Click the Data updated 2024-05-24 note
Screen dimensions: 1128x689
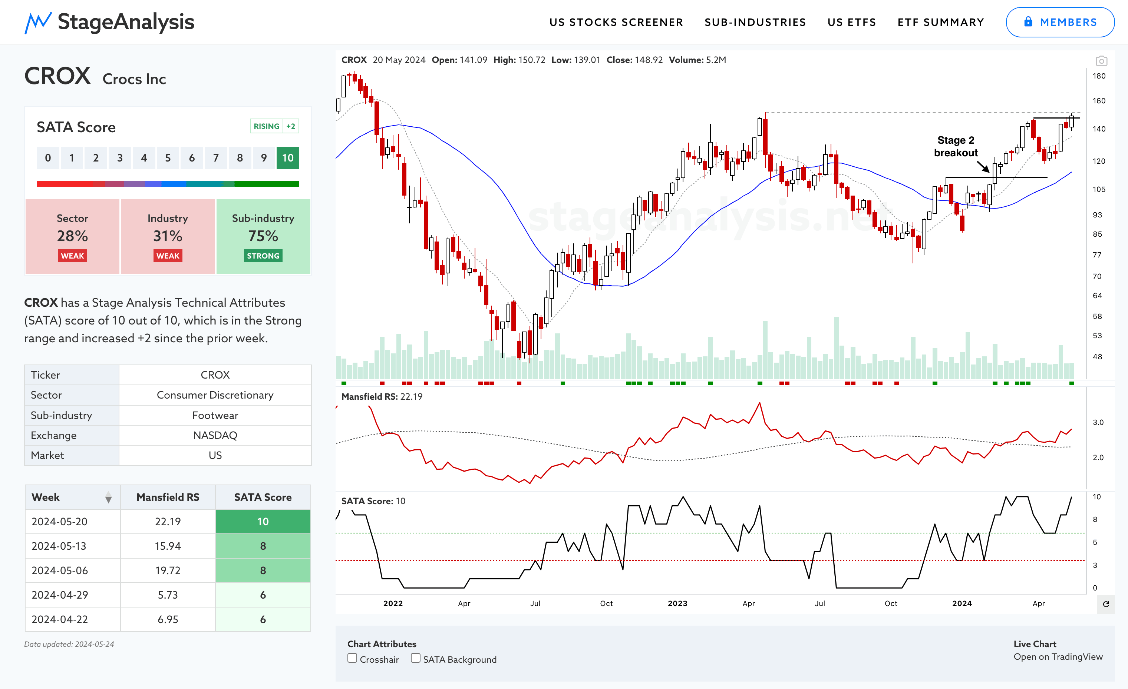[x=69, y=644]
